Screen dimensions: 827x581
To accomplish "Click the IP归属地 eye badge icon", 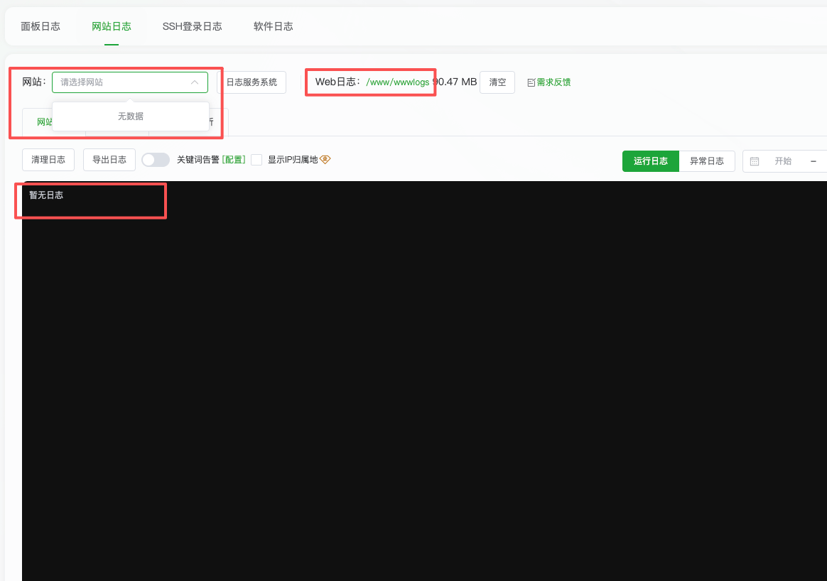I will click(325, 159).
